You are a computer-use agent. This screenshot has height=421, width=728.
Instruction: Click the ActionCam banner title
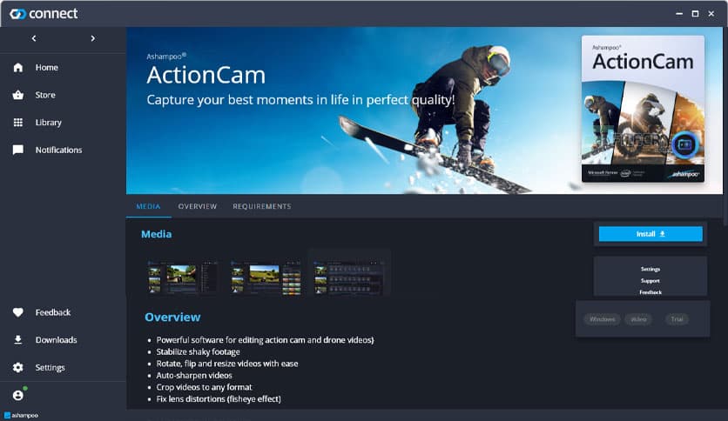click(206, 75)
